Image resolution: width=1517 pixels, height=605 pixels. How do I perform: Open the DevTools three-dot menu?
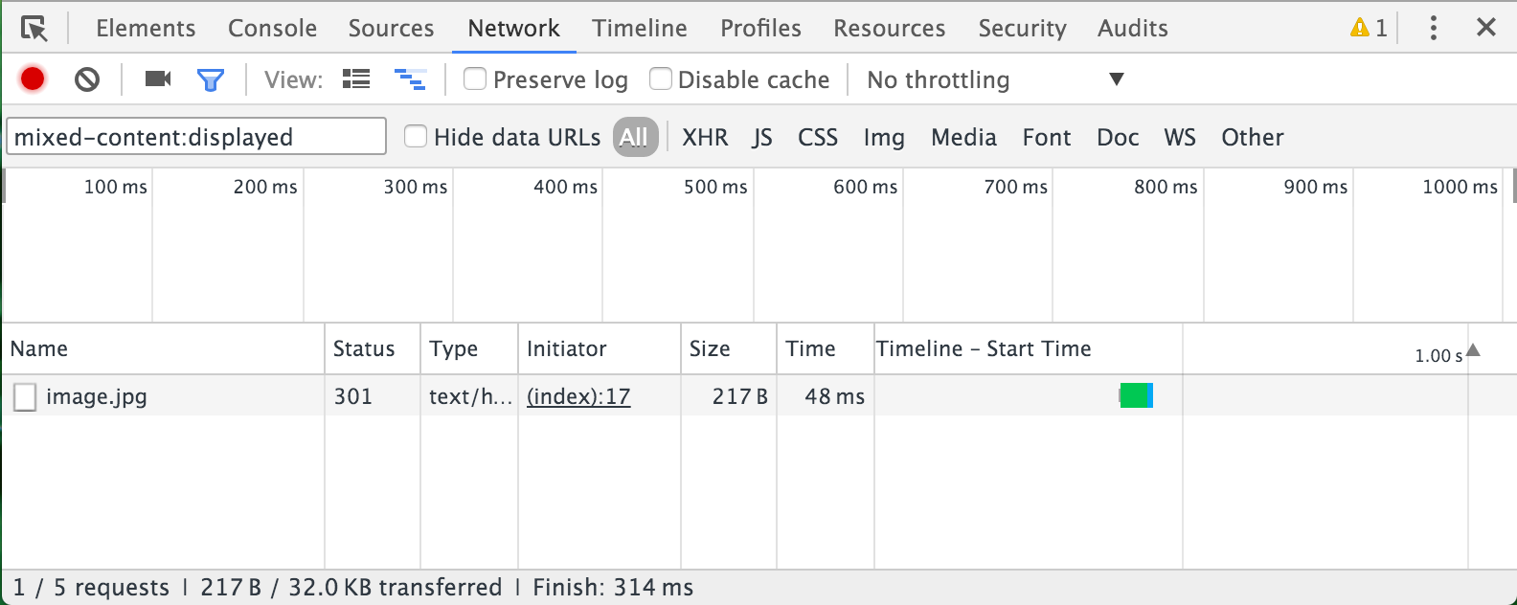tap(1434, 28)
